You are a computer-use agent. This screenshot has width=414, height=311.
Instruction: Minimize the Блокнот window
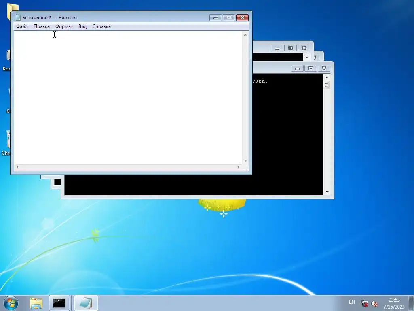tap(216, 18)
